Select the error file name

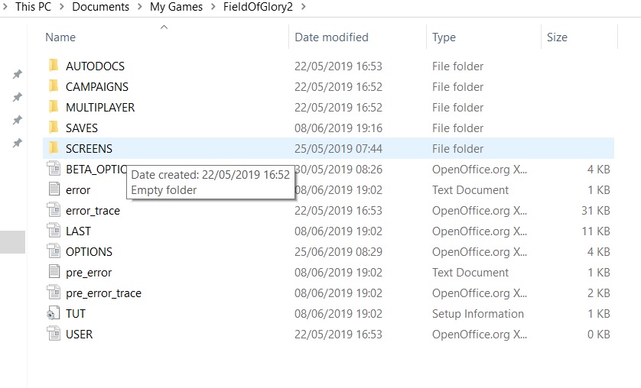78,189
